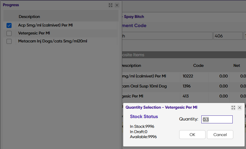Click the Code column header
The image size is (246, 149).
coord(198,65)
